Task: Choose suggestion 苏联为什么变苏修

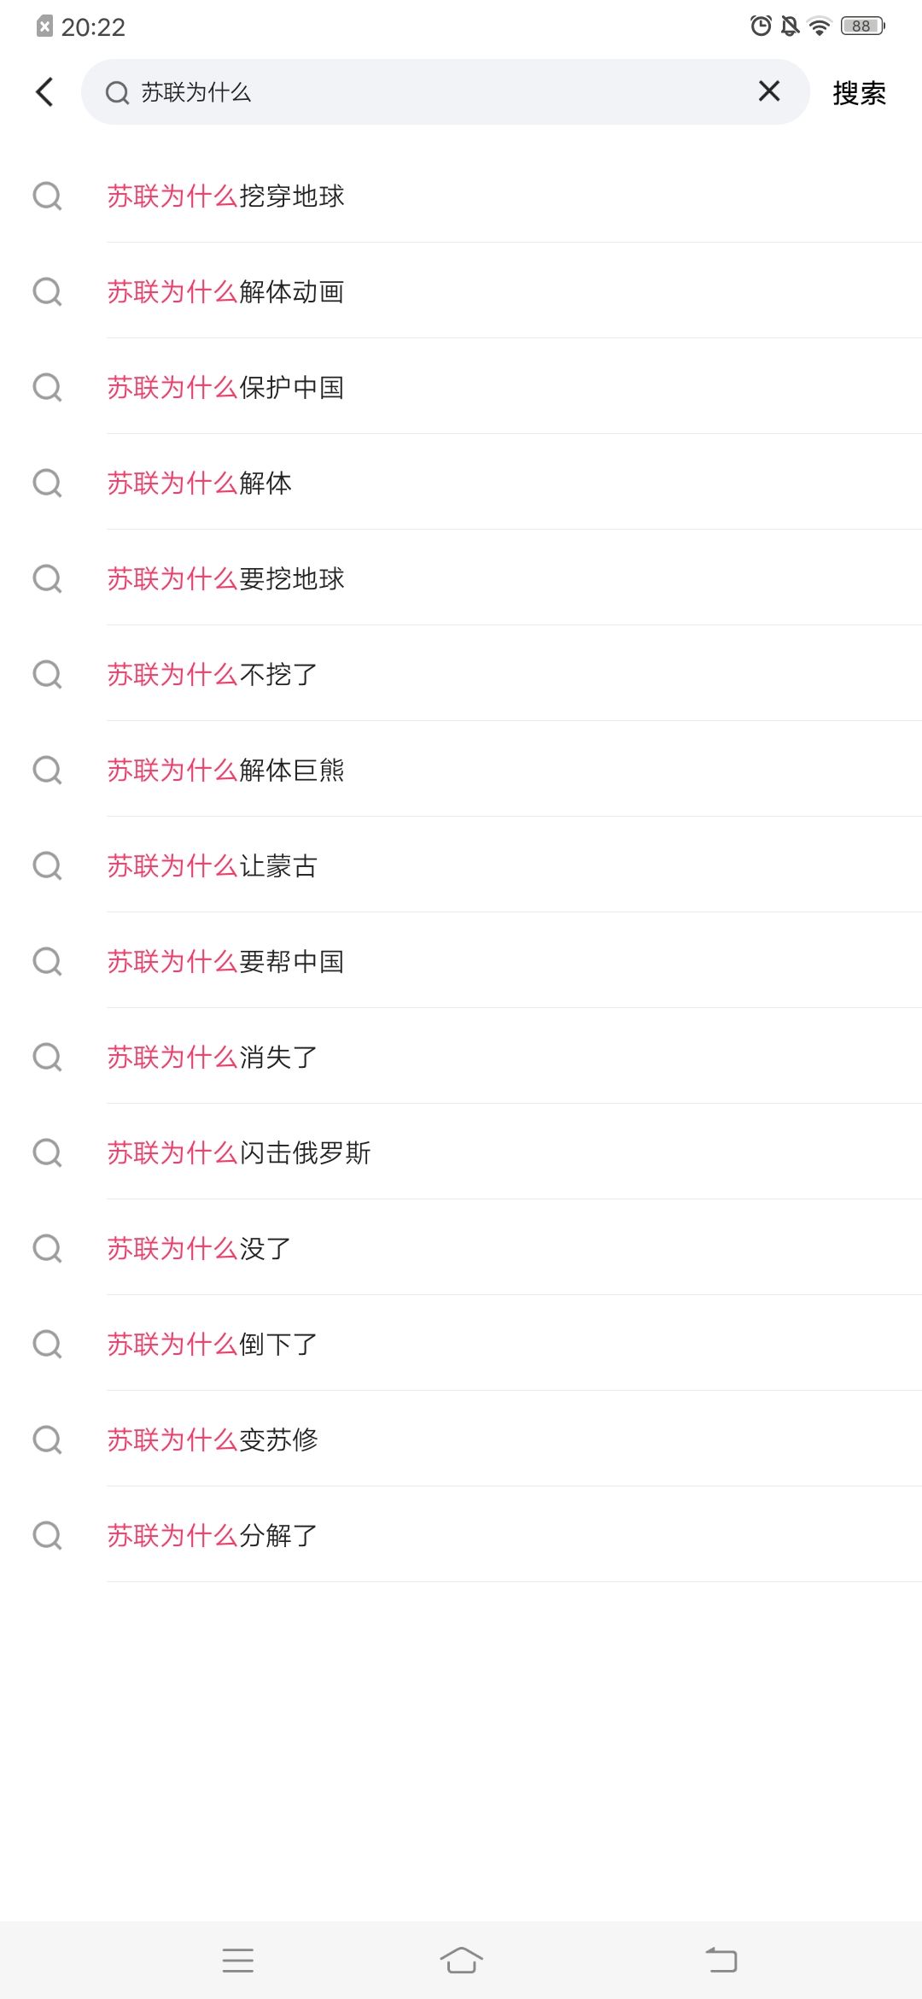Action: point(212,1440)
